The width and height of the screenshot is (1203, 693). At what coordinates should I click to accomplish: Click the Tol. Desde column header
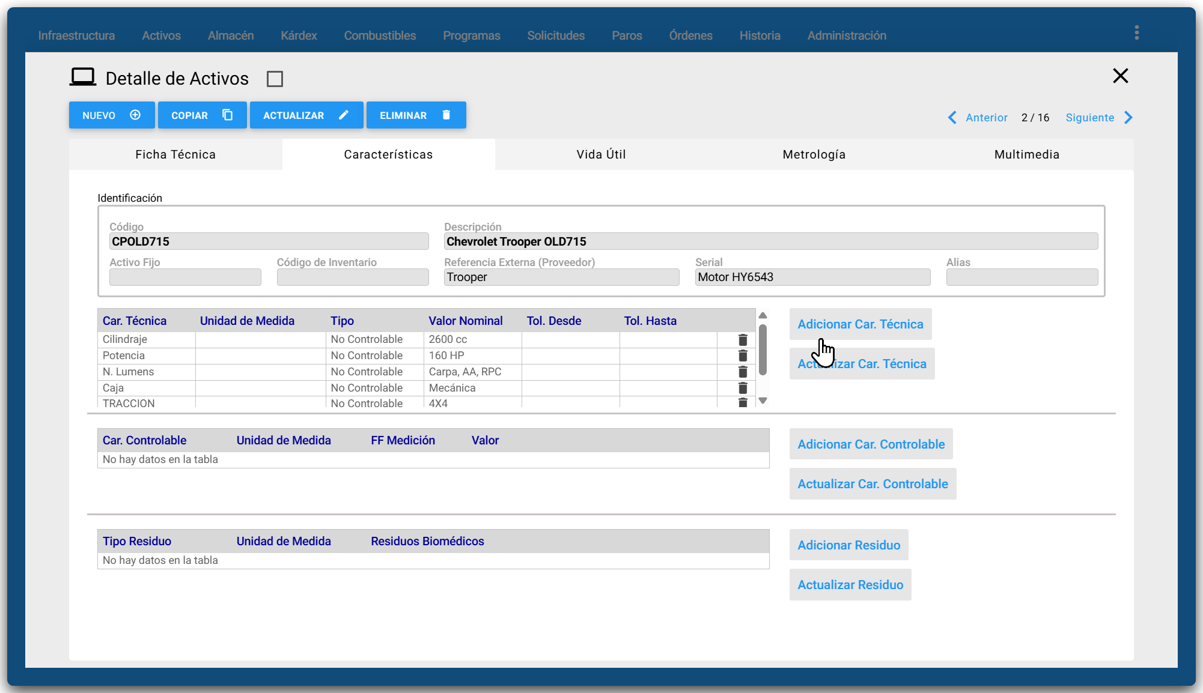pyautogui.click(x=553, y=321)
